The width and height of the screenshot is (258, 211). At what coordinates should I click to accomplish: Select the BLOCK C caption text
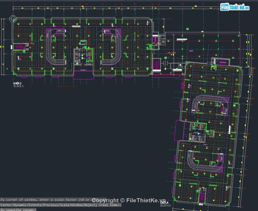(x=18, y=86)
